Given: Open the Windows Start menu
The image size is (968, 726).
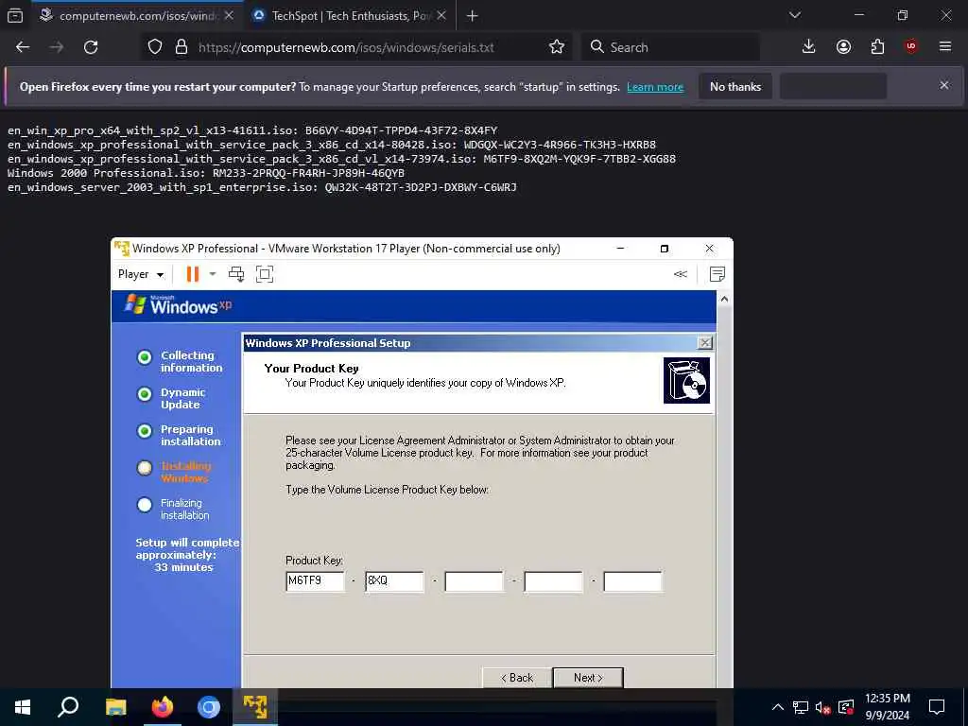Looking at the screenshot, I should 23,707.
